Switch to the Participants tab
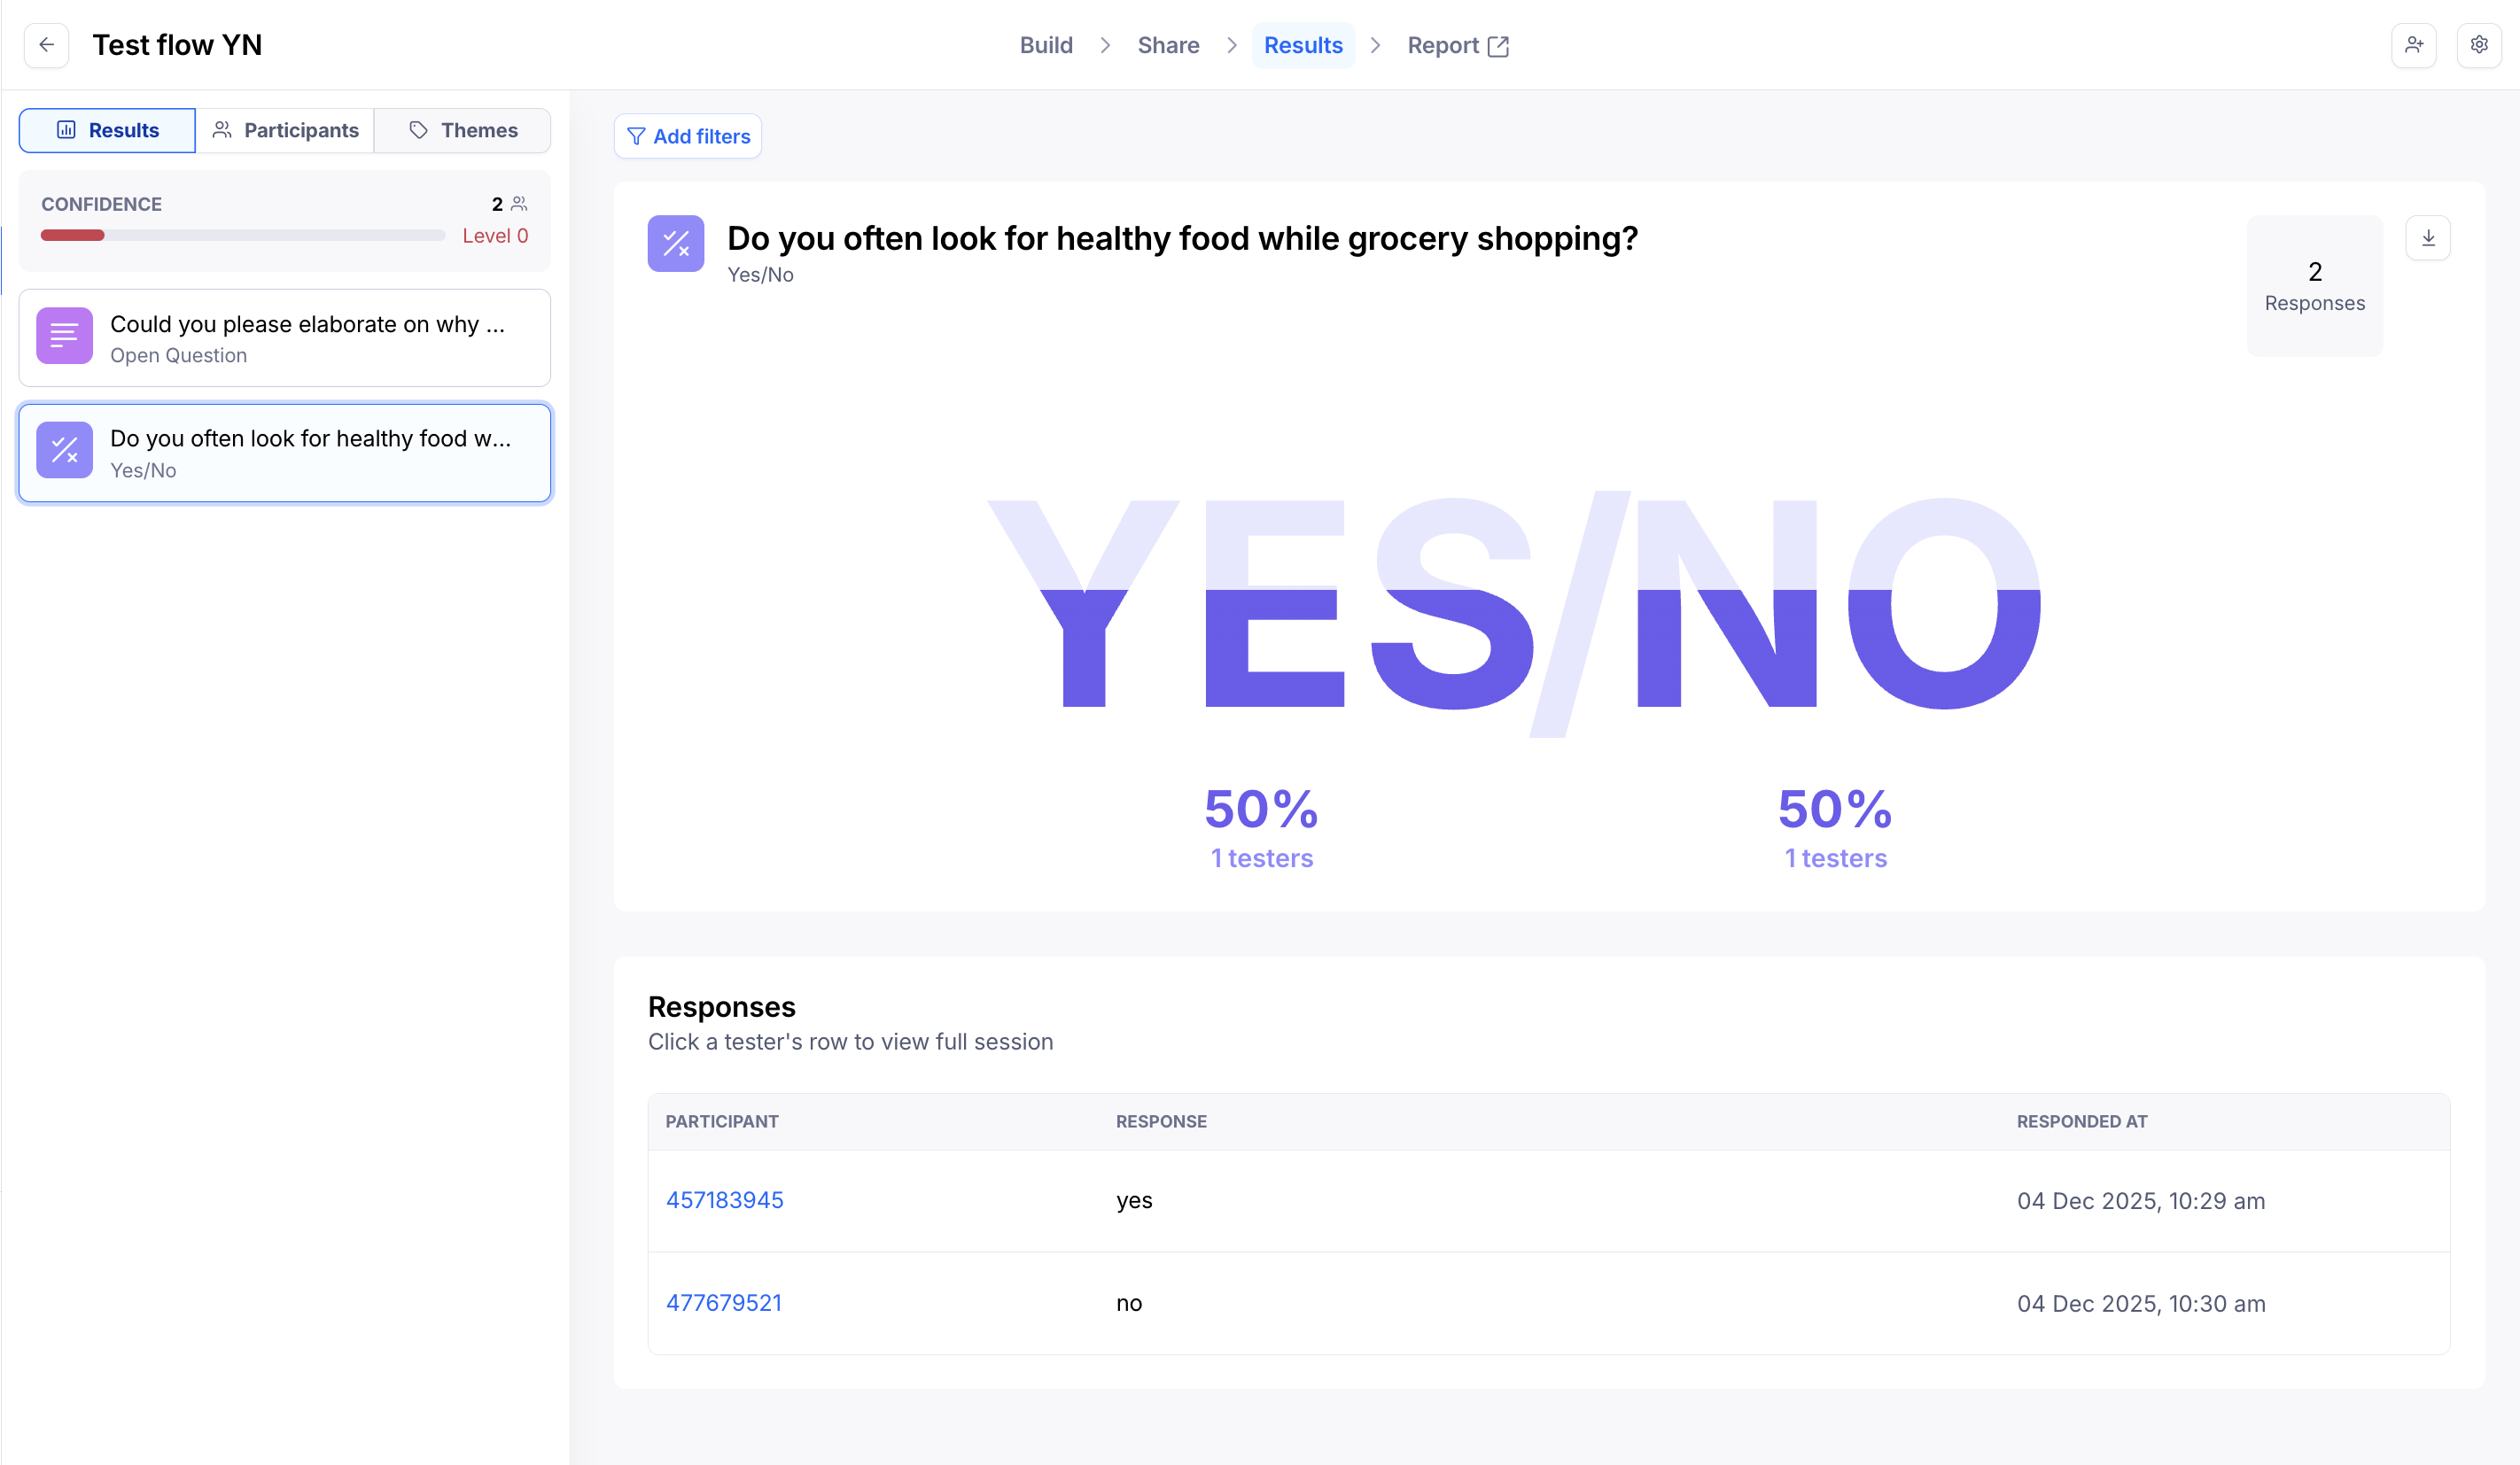The height and width of the screenshot is (1465, 2520). (285, 131)
